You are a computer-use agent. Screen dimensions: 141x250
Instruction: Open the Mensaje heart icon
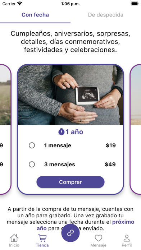click(x=99, y=238)
